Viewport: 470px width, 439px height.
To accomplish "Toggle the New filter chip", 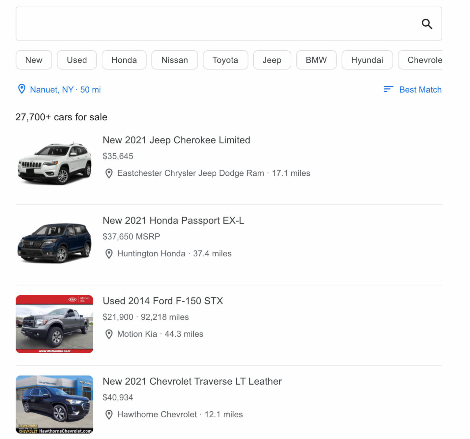I will pyautogui.click(x=34, y=60).
